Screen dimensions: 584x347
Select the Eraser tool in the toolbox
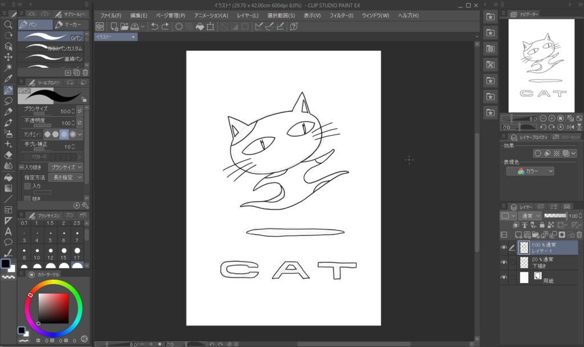click(9, 154)
